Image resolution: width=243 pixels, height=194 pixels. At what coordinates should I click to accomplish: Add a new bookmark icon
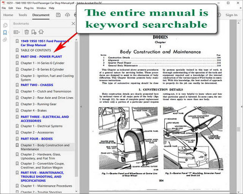34,32
